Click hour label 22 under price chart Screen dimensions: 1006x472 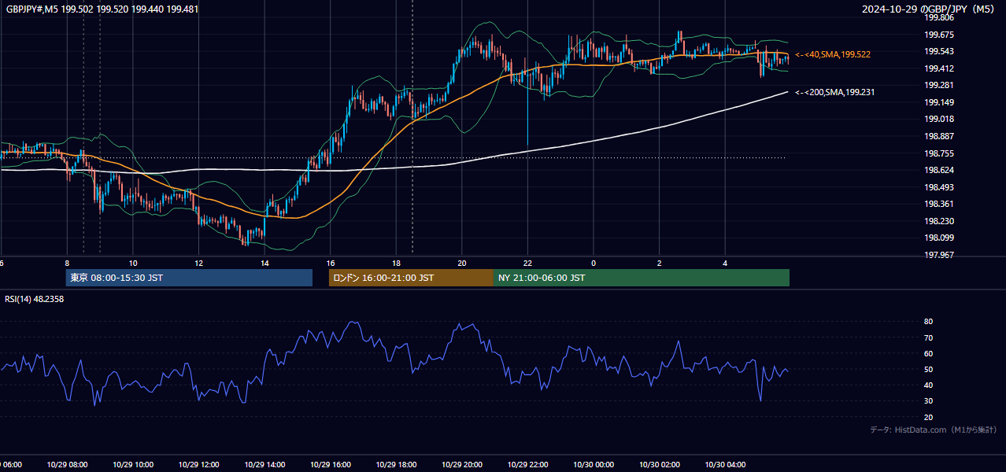pyautogui.click(x=527, y=263)
